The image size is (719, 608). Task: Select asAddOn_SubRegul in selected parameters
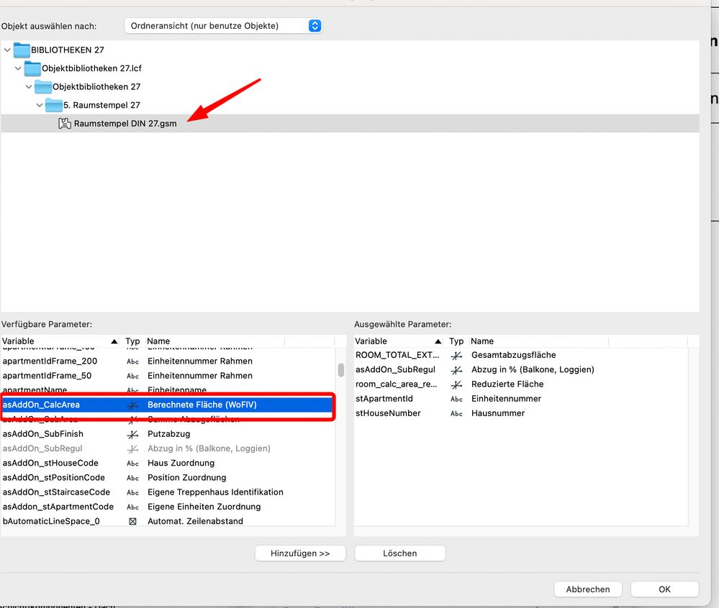pyautogui.click(x=521, y=370)
